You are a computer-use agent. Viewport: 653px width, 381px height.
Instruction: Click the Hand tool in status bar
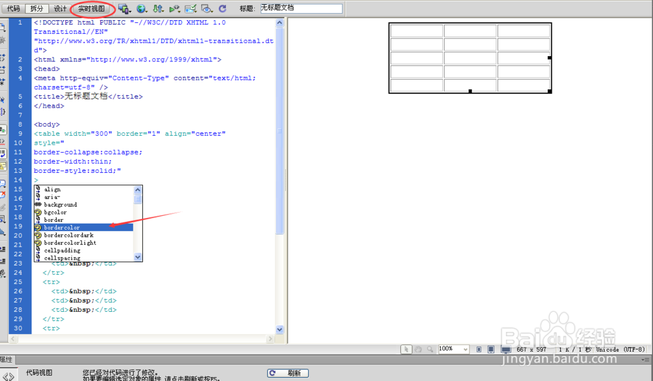pos(418,350)
